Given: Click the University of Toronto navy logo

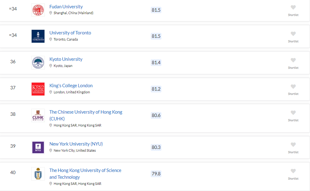Looking at the screenshot, I should coord(38,36).
